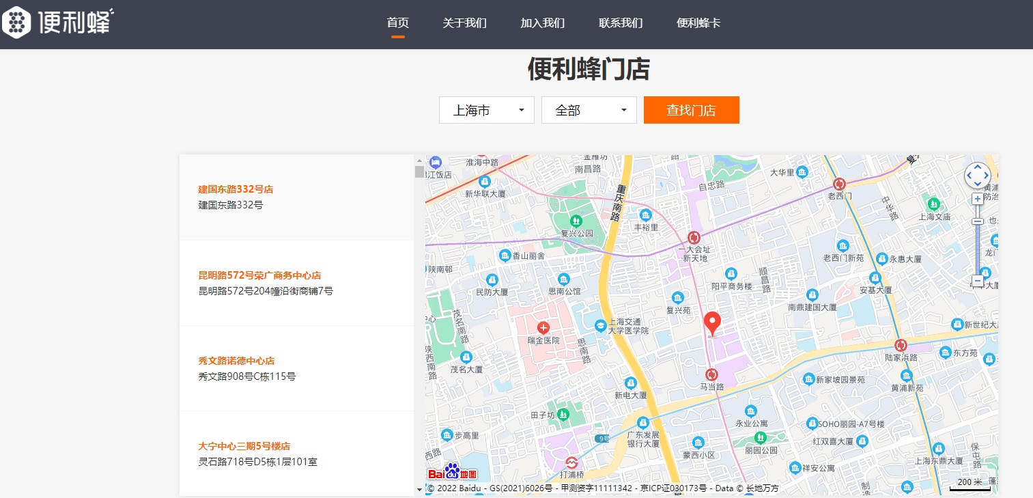Viewport: 1033px width, 498px height.
Task: Click the red store location pin
Action: click(x=712, y=323)
